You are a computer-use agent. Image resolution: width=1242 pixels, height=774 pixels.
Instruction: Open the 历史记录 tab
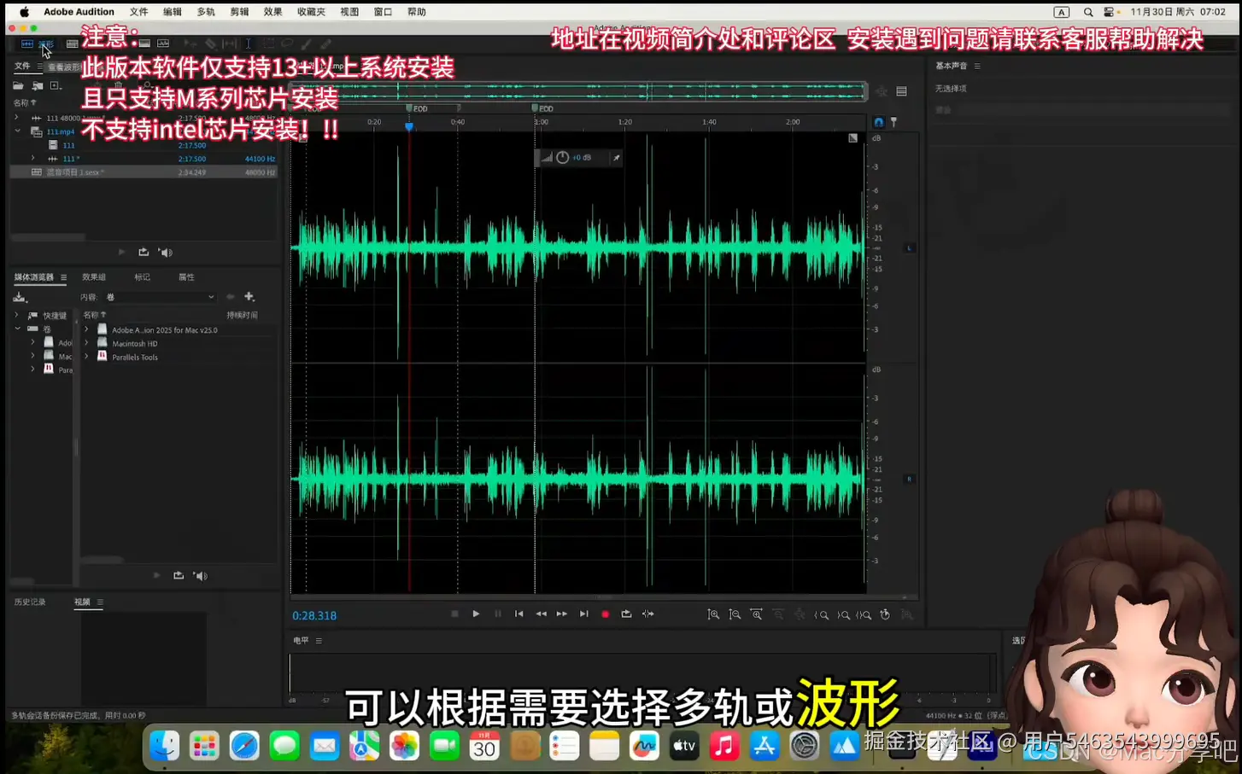click(x=30, y=602)
